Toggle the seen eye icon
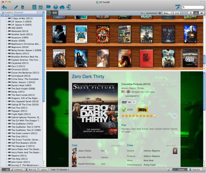The image size is (206, 173). point(175,116)
